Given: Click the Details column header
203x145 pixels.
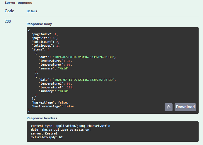Looking at the screenshot, I should point(32,11).
